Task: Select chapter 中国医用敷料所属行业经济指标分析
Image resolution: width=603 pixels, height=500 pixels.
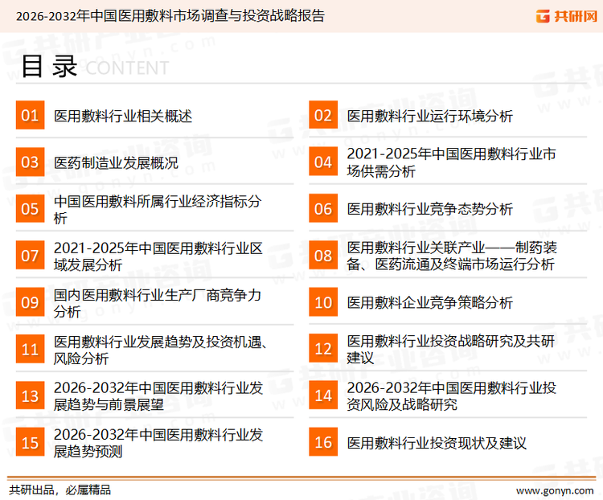Action: [x=158, y=210]
